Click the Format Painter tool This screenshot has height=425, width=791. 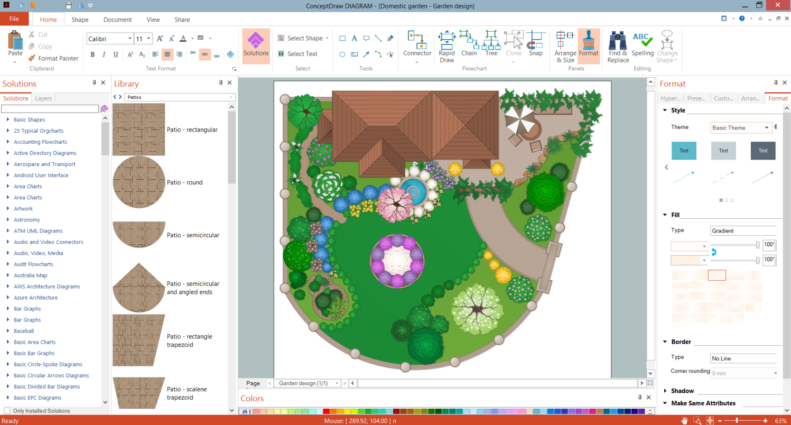53,58
